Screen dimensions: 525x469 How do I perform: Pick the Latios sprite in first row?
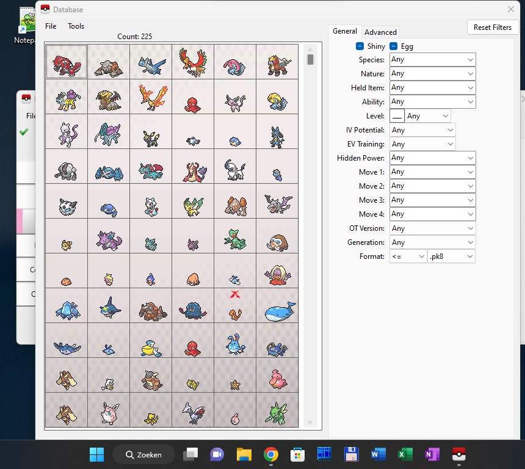(151, 62)
